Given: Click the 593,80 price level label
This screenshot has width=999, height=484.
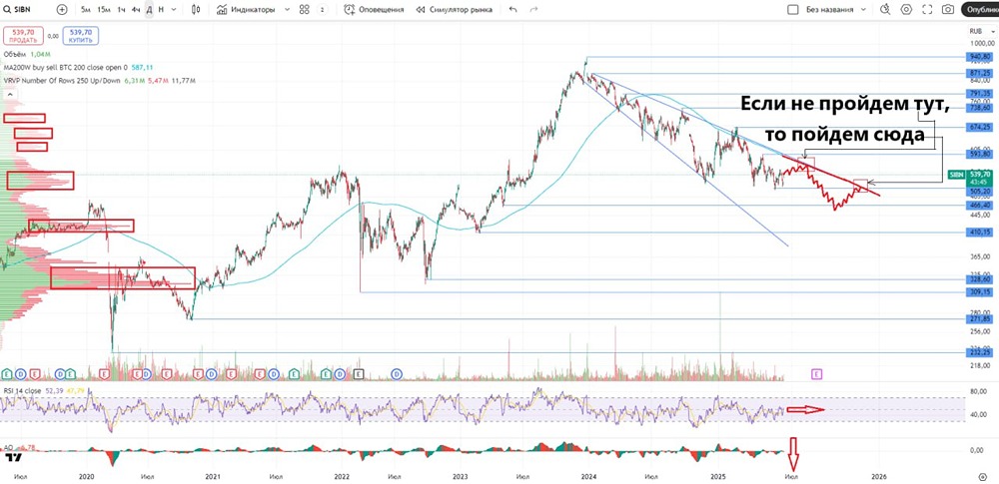Looking at the screenshot, I should [980, 154].
